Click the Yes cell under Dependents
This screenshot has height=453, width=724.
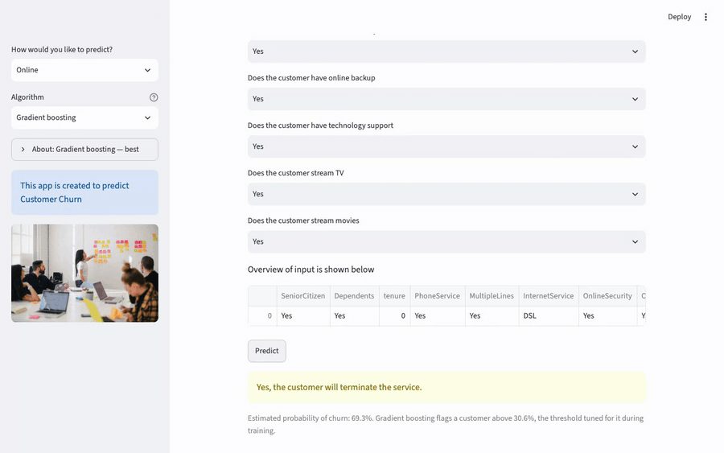354,316
